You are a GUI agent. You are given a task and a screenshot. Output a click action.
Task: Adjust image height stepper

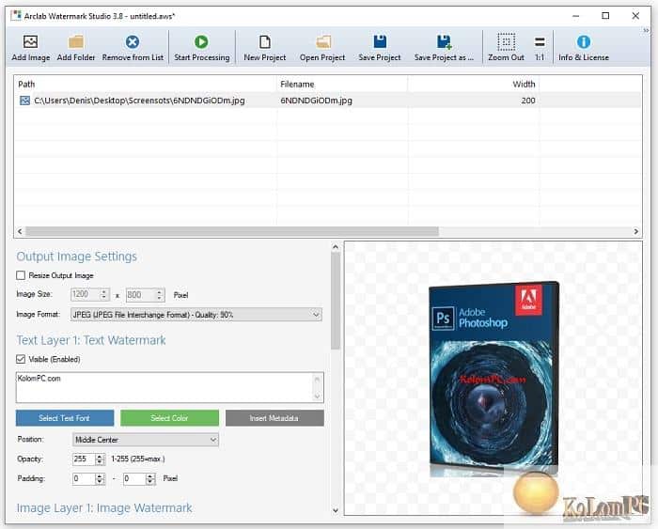(160, 294)
